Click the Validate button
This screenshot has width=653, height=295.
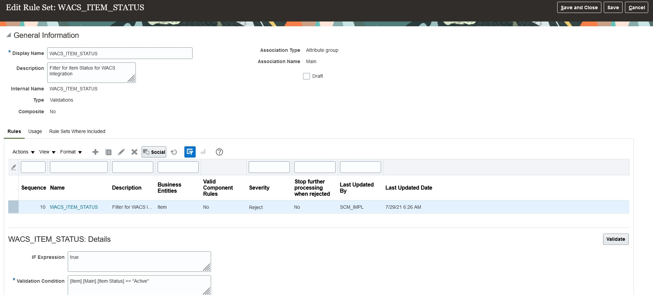(x=616, y=239)
